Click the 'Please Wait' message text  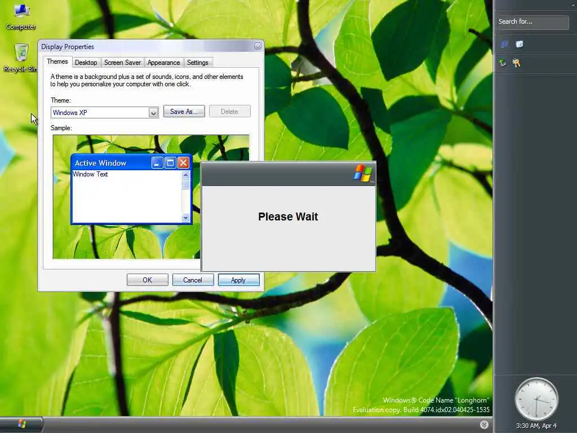pyautogui.click(x=288, y=216)
